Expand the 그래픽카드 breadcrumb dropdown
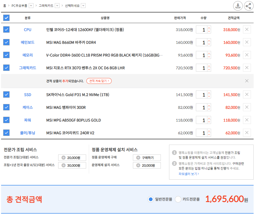This screenshot has width=256, height=216. 57,6
